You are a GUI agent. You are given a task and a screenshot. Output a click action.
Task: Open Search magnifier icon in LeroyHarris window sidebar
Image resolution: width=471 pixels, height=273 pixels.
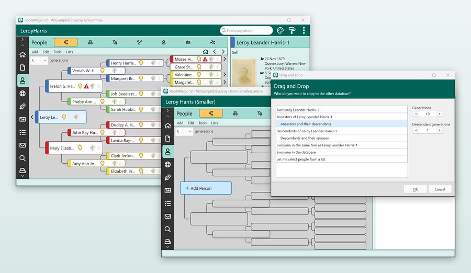pyautogui.click(x=23, y=158)
